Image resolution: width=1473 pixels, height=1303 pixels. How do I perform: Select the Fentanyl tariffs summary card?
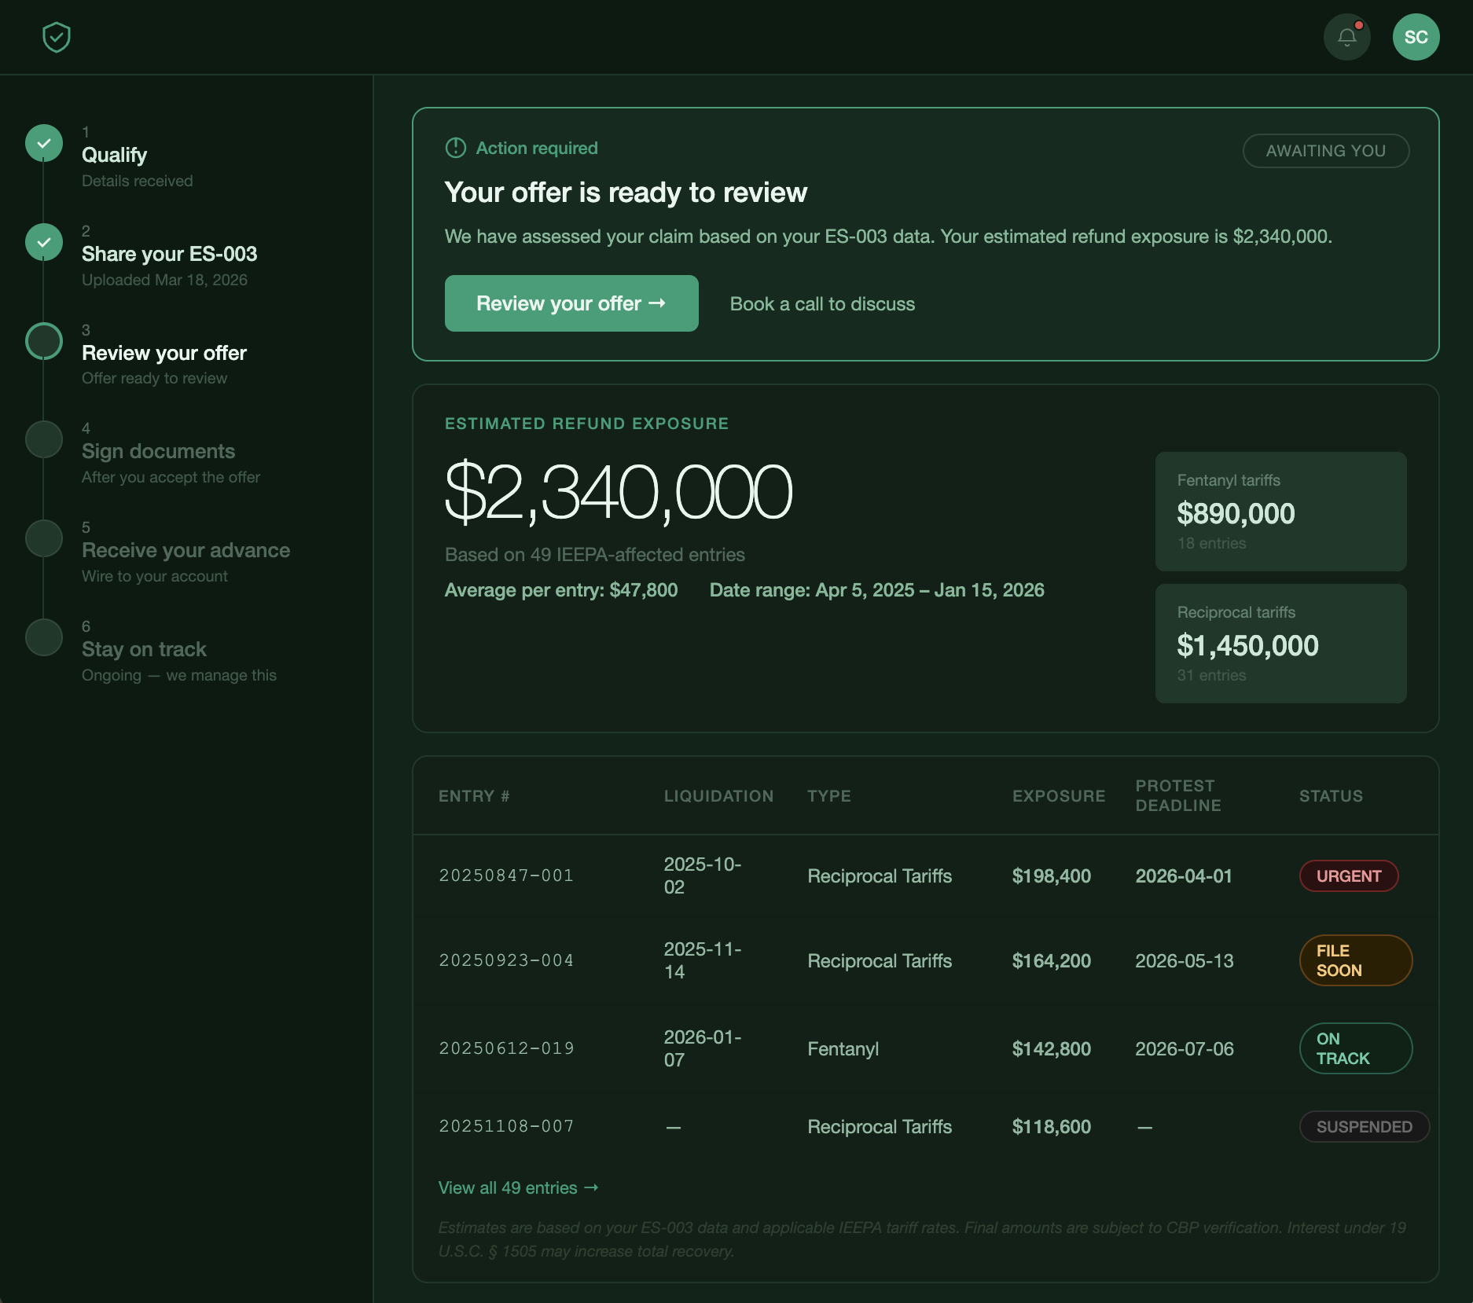(1280, 512)
